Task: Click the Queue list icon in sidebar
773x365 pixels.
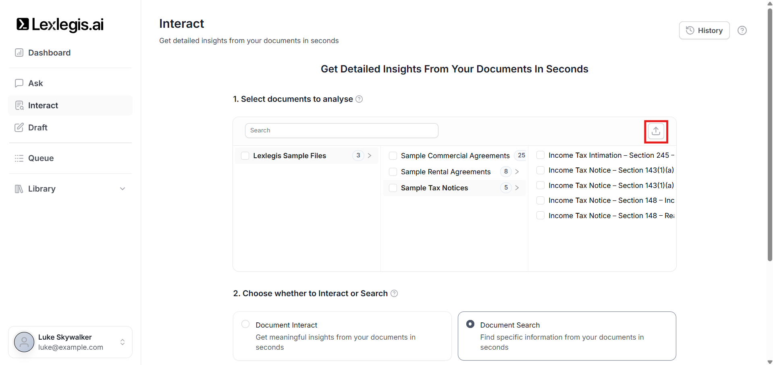Action: [19, 158]
